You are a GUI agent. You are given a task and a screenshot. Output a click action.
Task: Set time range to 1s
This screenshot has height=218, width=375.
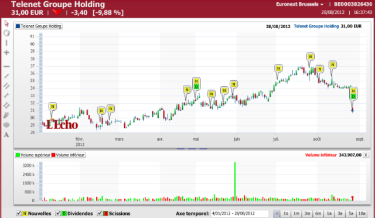click(x=285, y=213)
